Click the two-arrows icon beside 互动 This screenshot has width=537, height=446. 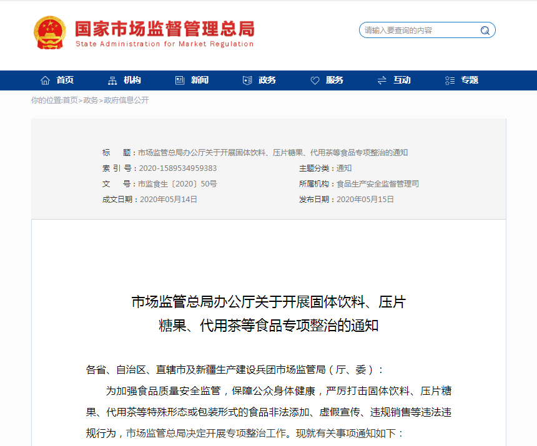pos(382,80)
